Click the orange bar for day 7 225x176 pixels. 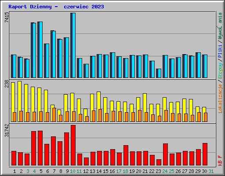point(54,115)
